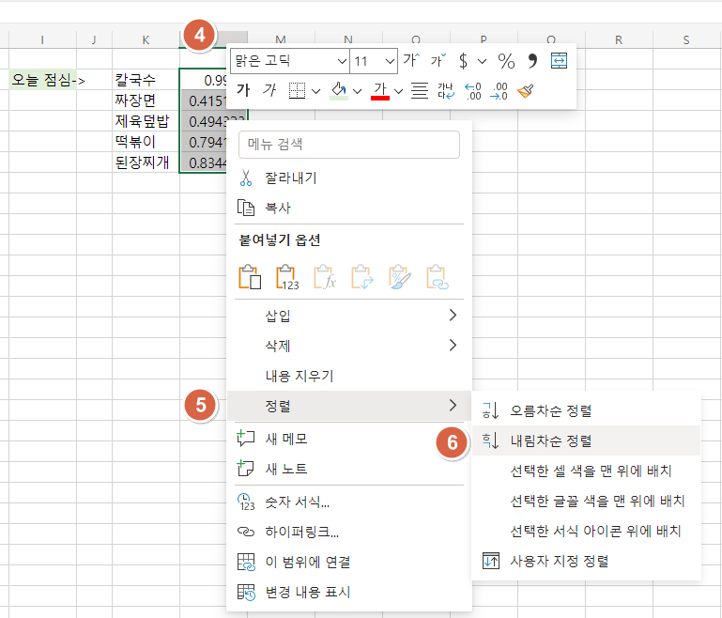Screen dimensions: 722x618
Task: Open 사용자 지정 정렬 option
Action: [x=586, y=561]
